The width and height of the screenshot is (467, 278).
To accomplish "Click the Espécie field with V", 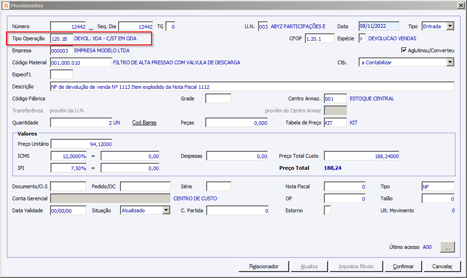I will (x=362, y=39).
